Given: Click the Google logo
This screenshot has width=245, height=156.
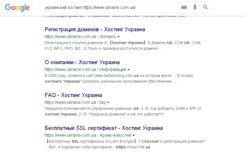Looking at the screenshot, I should tap(17, 8).
